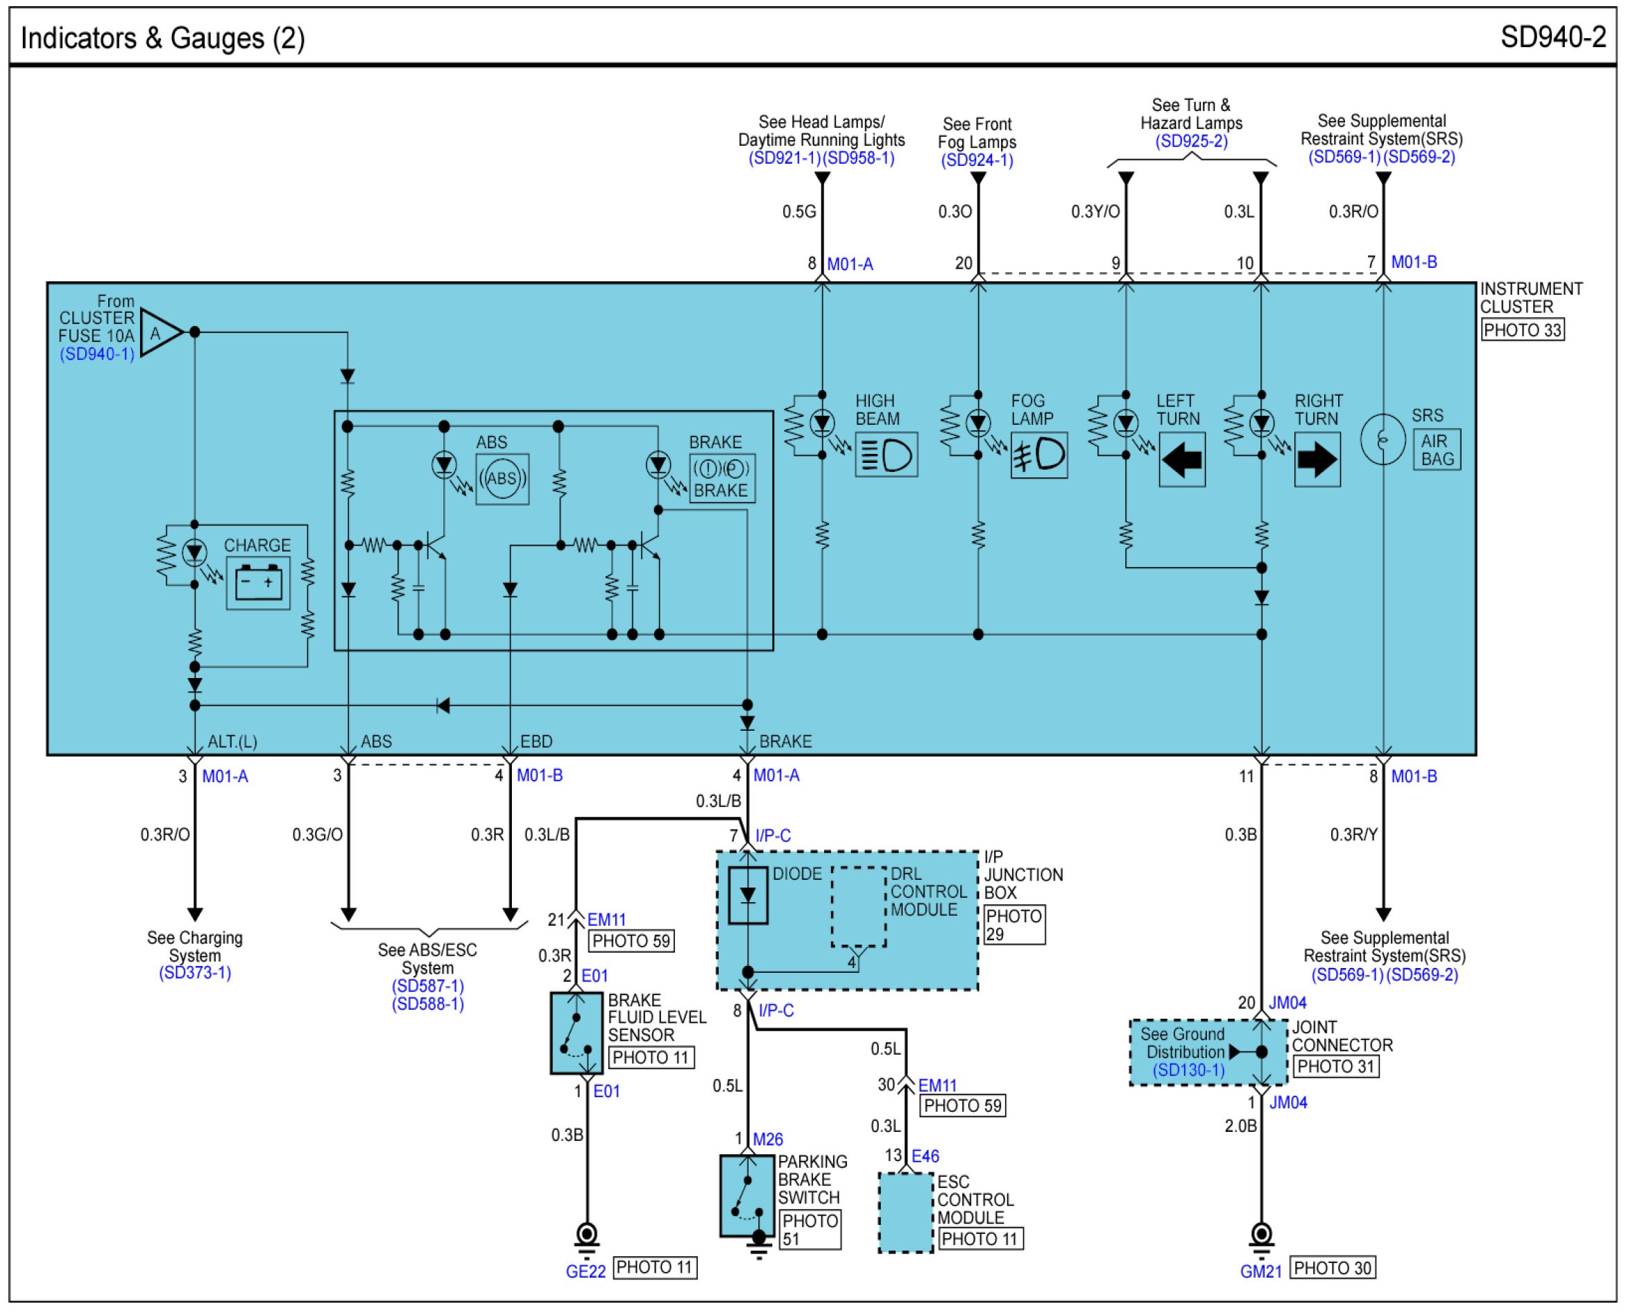Click the PHOTO 33 instrument cluster box
The image size is (1626, 1313).
pyautogui.click(x=1522, y=330)
